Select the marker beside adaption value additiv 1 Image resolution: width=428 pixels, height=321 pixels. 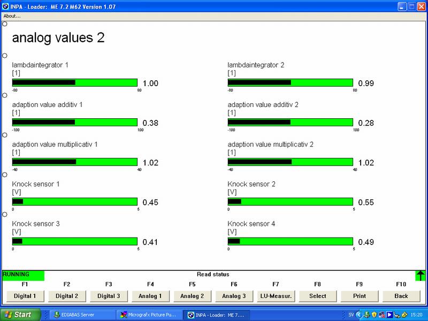tap(5, 95)
